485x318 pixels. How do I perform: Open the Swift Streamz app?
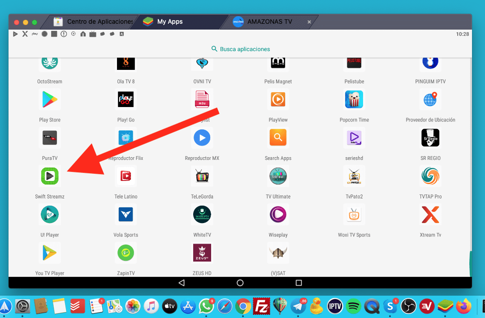(49, 176)
